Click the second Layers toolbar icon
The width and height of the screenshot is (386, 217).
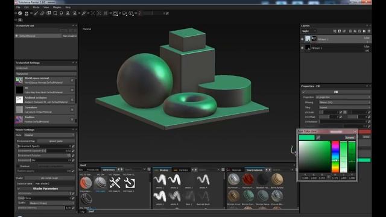(x=340, y=31)
